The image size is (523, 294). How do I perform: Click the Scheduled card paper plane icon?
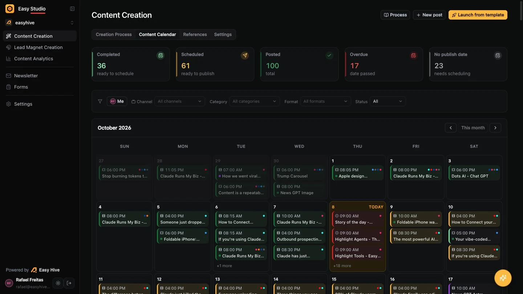coord(245,56)
